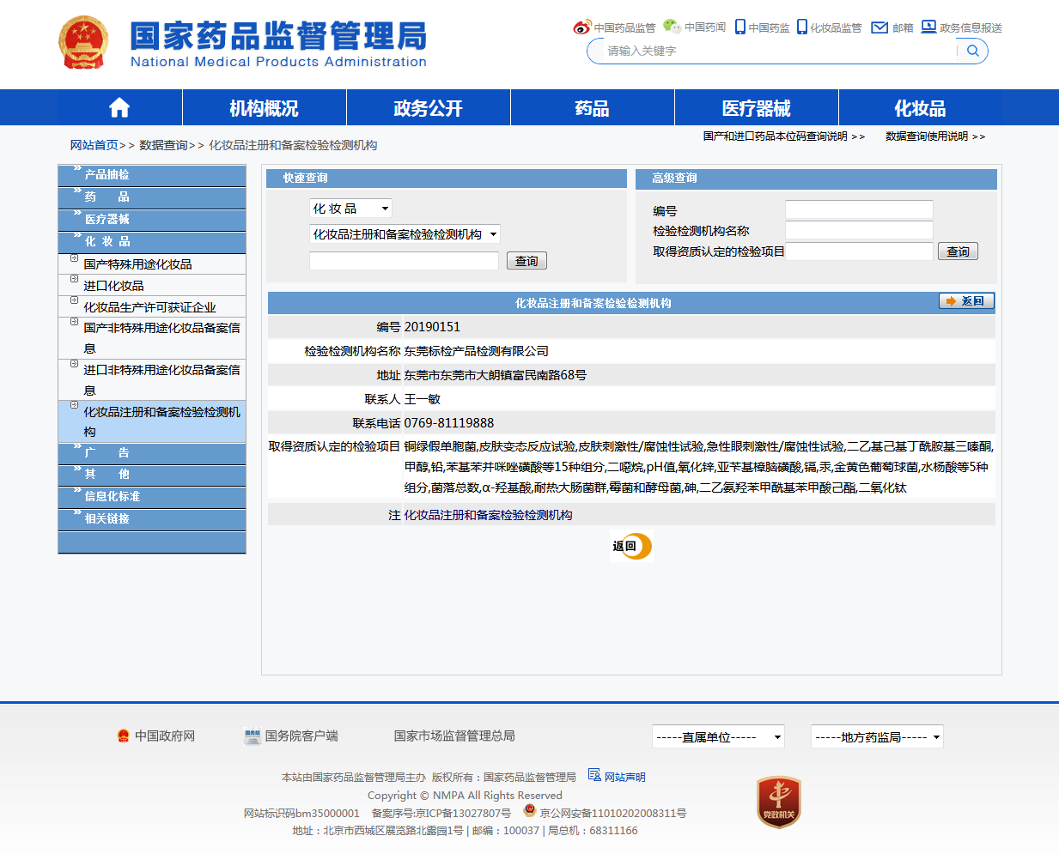Select 国产特殊用途化妆品 in sidebar
1059x854 pixels.
coord(137,264)
